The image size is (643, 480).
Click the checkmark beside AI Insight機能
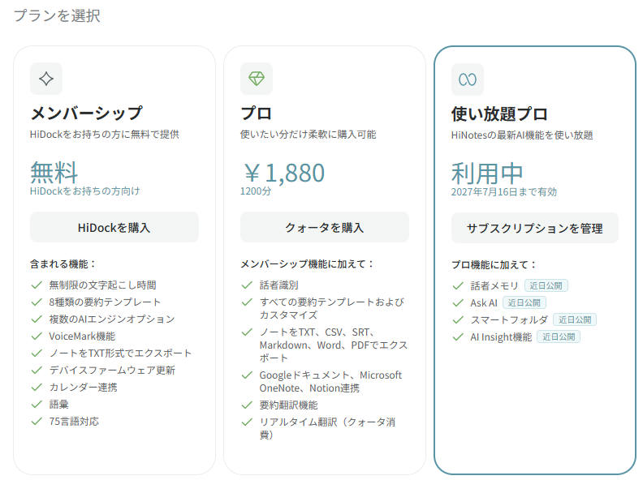coord(458,337)
